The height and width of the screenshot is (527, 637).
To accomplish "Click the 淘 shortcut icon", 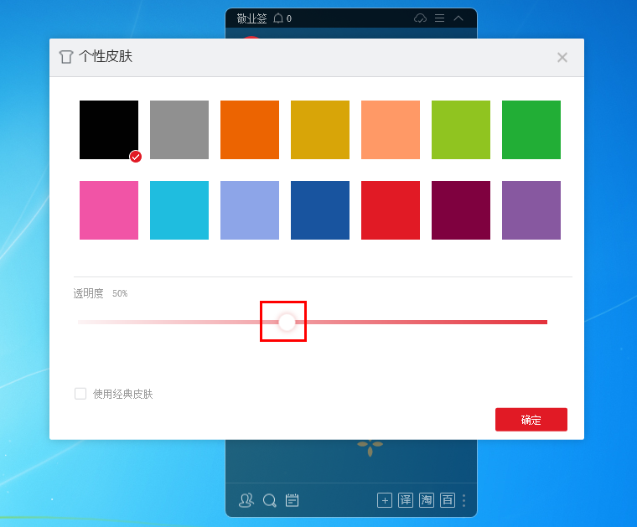I will 427,500.
